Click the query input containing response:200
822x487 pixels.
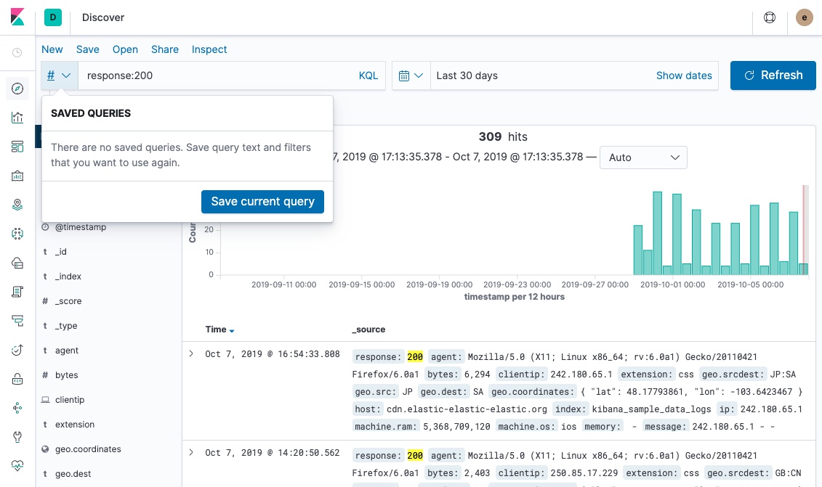(218, 75)
